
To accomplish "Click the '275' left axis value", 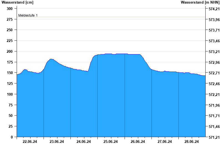I will 10,19.
